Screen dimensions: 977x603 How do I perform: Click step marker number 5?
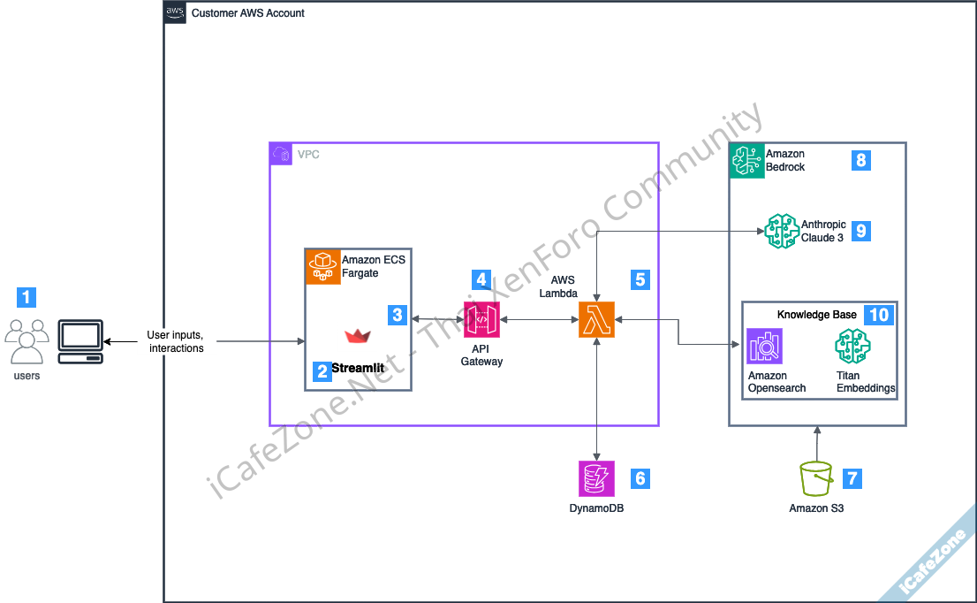tap(640, 280)
